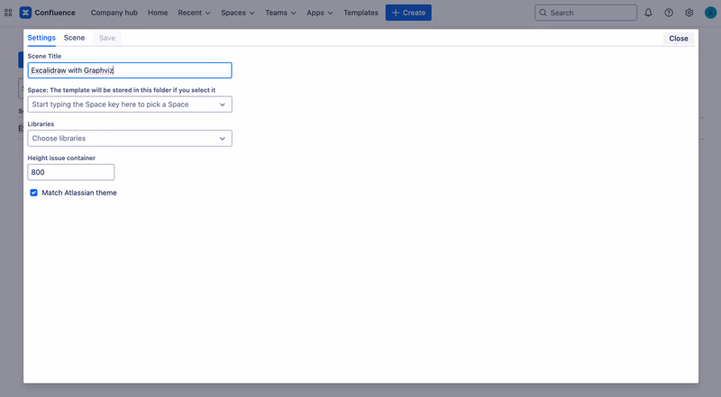
Task: Open the user profile avatar
Action: [x=710, y=13]
